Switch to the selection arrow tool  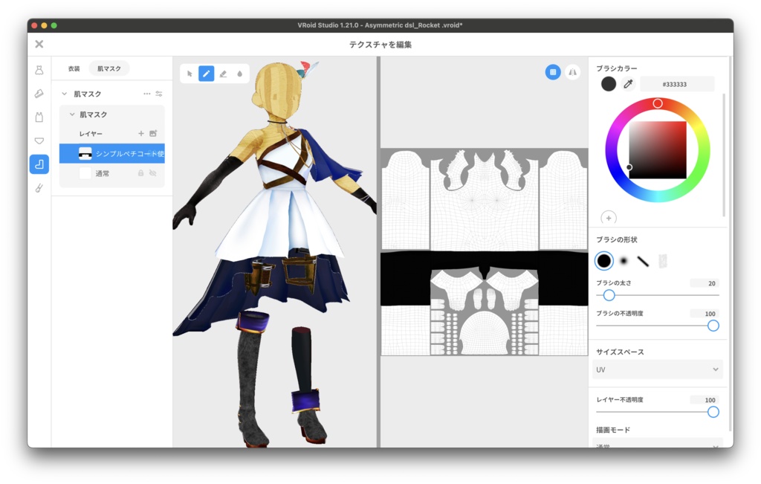190,73
